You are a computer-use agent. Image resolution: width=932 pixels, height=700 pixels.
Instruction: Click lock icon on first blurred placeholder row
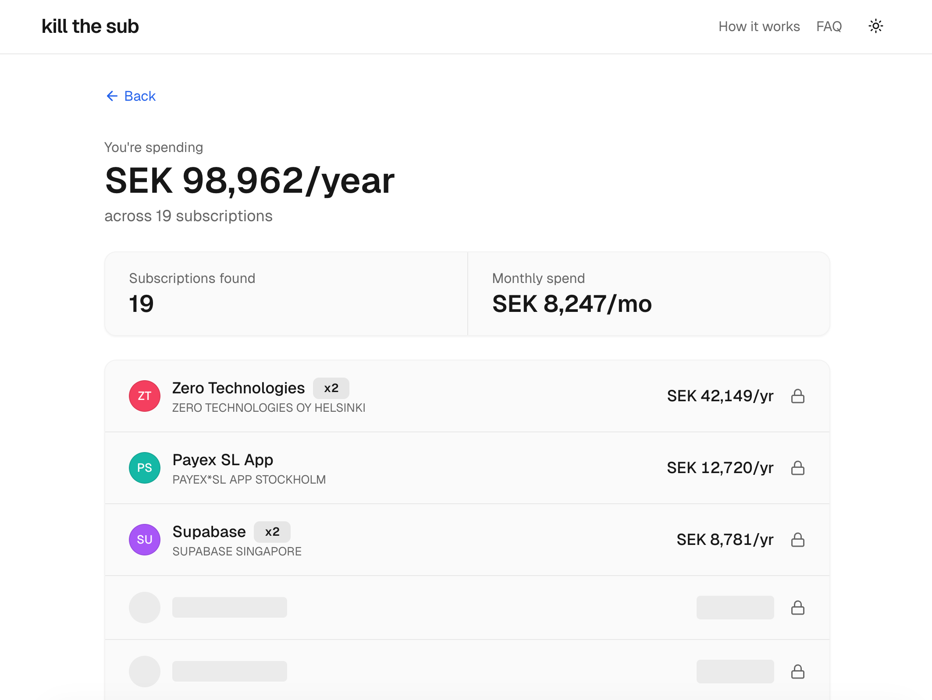click(797, 608)
